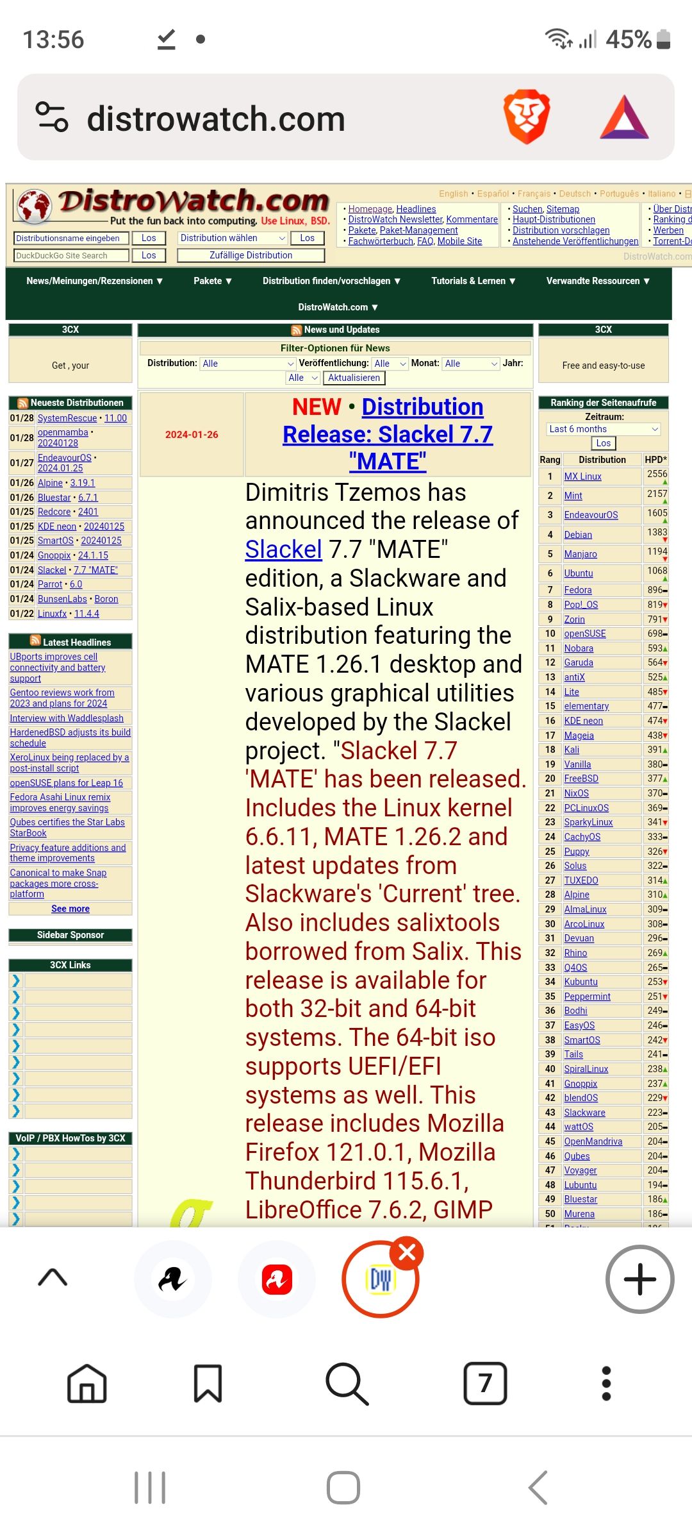This screenshot has height=1539, width=692.
Task: Open the News und Updates RSS feed icon
Action: 297,330
